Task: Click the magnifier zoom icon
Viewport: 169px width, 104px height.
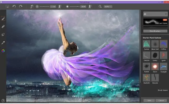Action: [100, 7]
